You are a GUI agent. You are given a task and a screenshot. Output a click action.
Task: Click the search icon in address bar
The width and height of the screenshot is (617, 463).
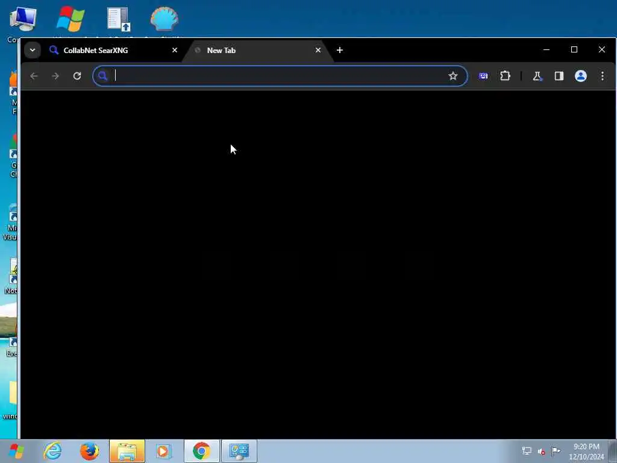coord(102,76)
